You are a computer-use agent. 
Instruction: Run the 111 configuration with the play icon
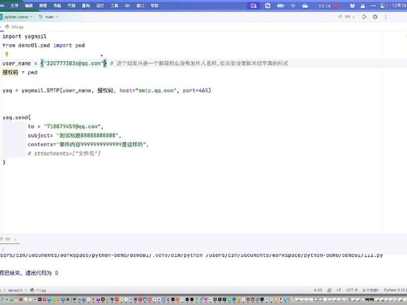[364, 17]
